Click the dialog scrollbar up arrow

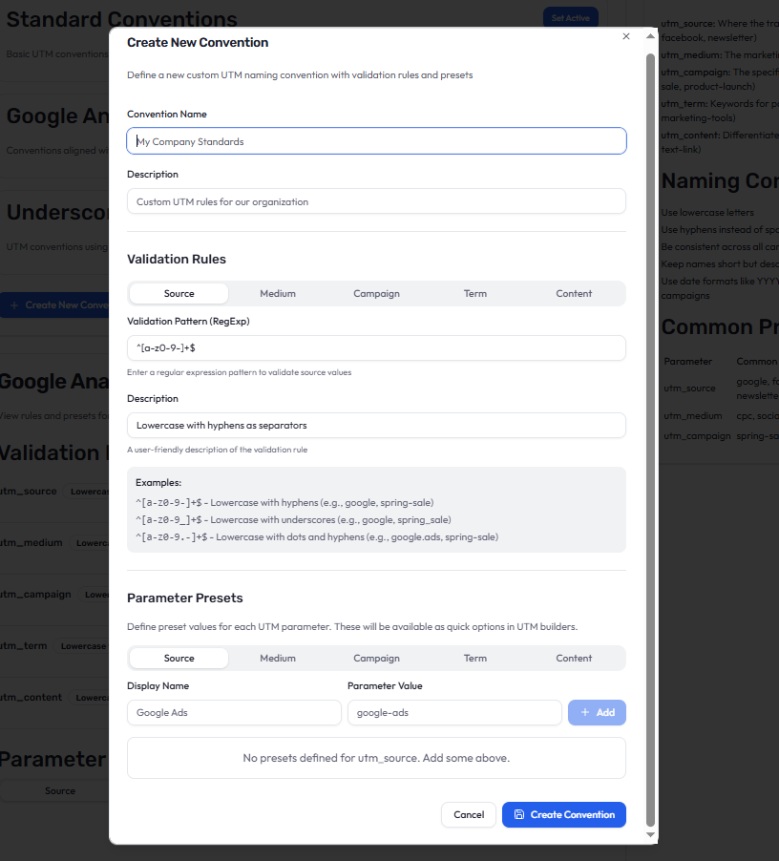(650, 36)
